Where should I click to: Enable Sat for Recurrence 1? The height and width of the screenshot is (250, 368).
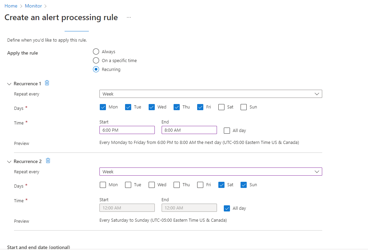(221, 107)
